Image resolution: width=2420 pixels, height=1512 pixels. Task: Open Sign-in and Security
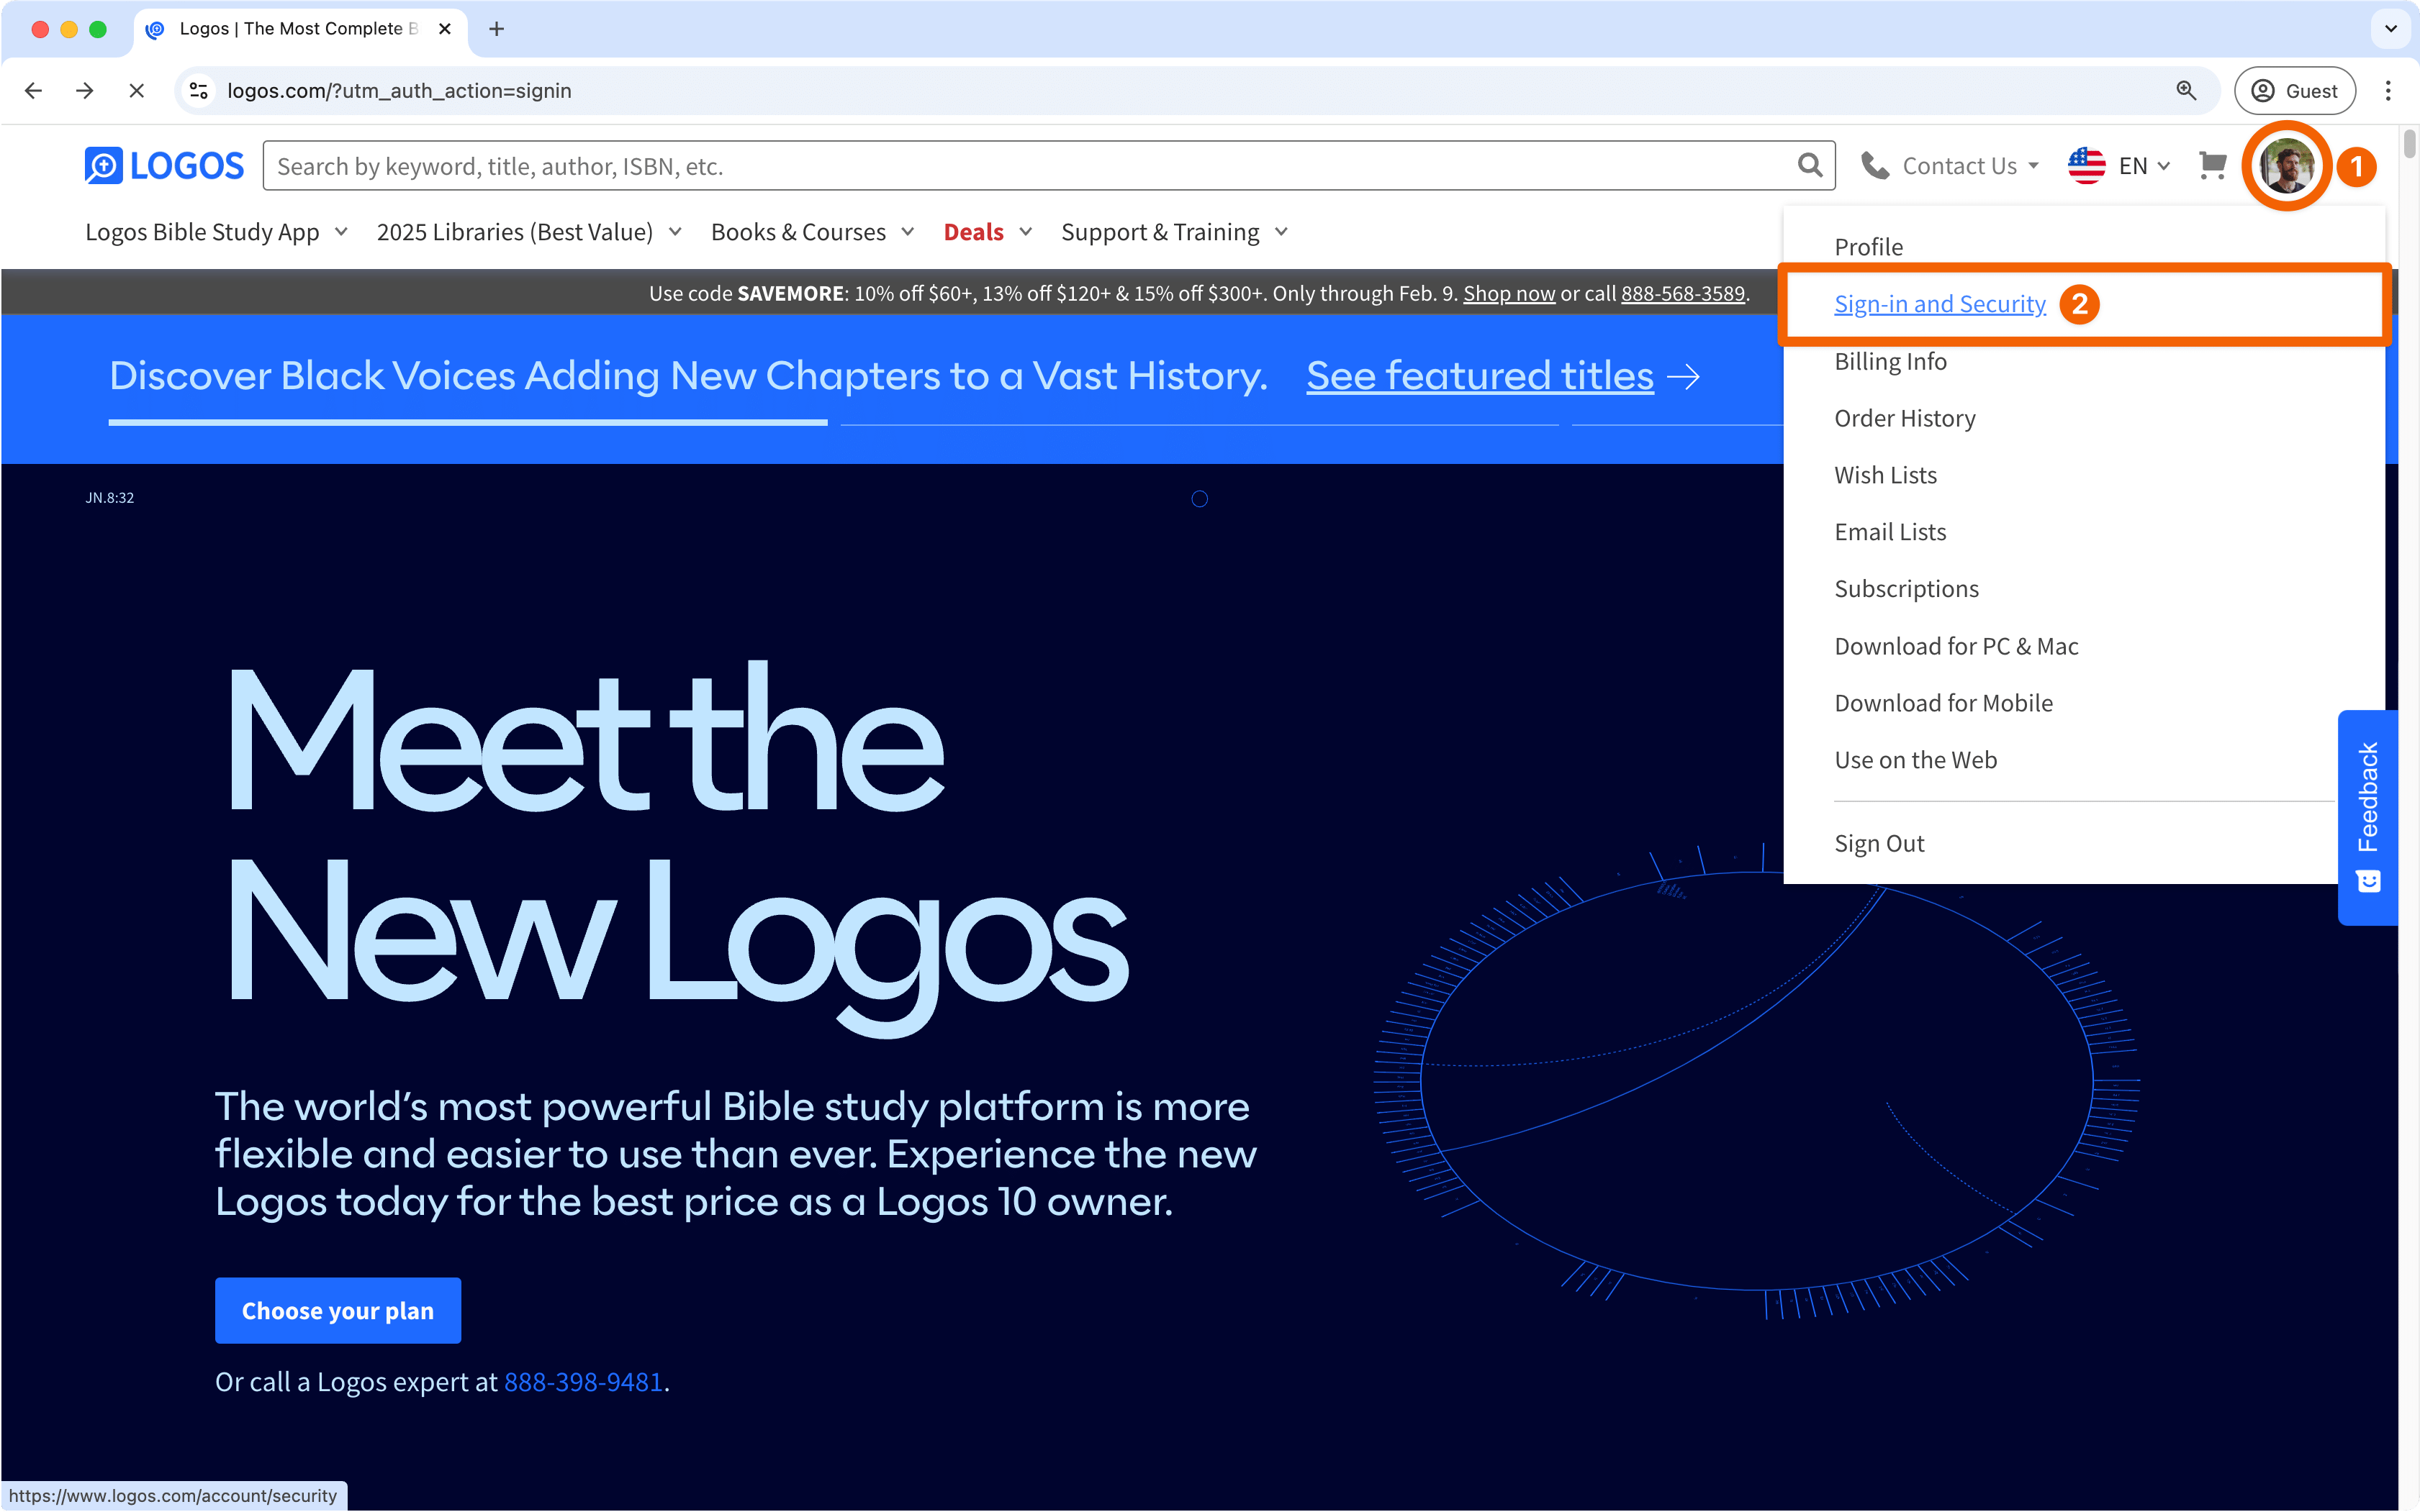click(1938, 304)
